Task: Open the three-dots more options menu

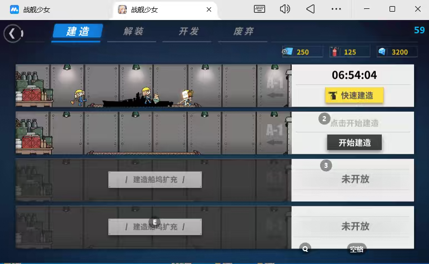Action: tap(336, 9)
